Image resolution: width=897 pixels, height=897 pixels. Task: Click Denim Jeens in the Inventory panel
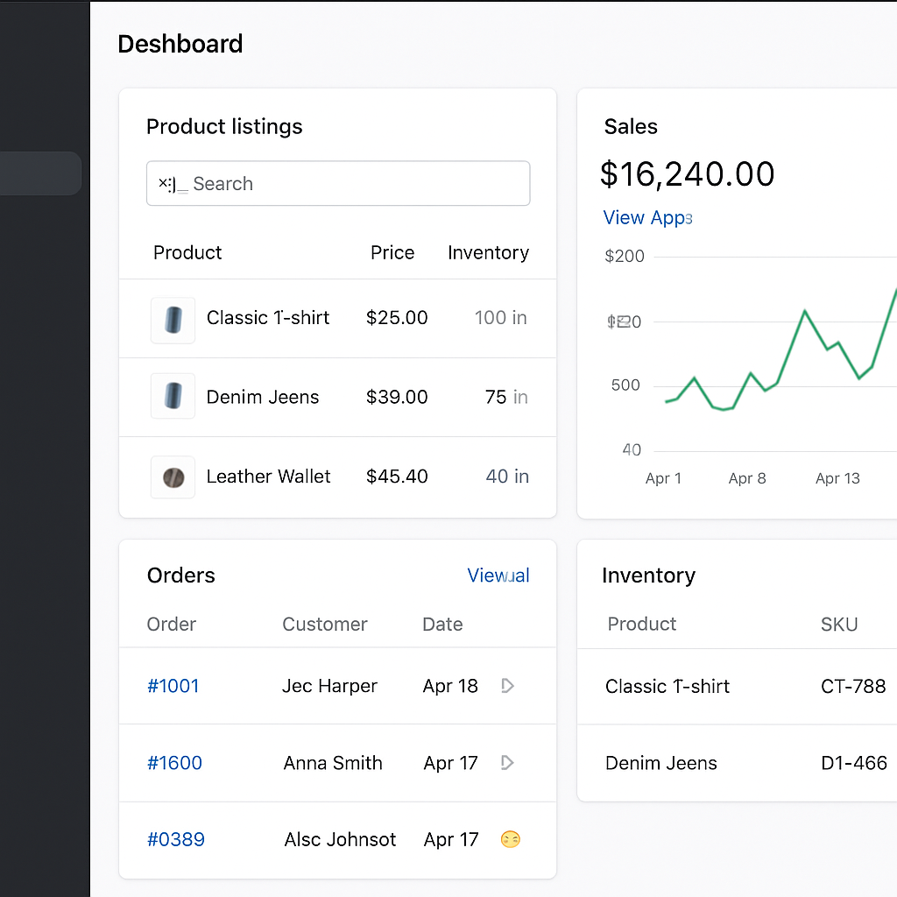(x=661, y=763)
